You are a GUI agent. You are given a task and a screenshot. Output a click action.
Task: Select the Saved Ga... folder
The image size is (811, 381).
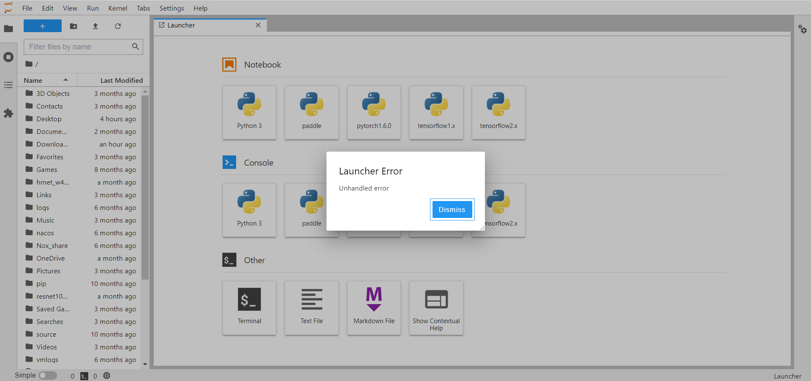click(79, 309)
